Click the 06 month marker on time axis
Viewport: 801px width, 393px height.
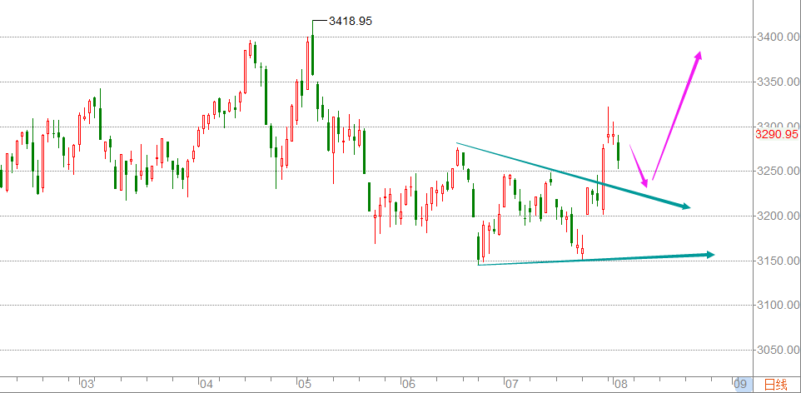tap(407, 384)
